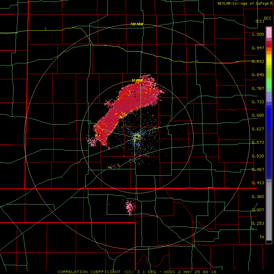Click the TH threshold label
Viewport: 274px width, 274px height.
pos(262,237)
